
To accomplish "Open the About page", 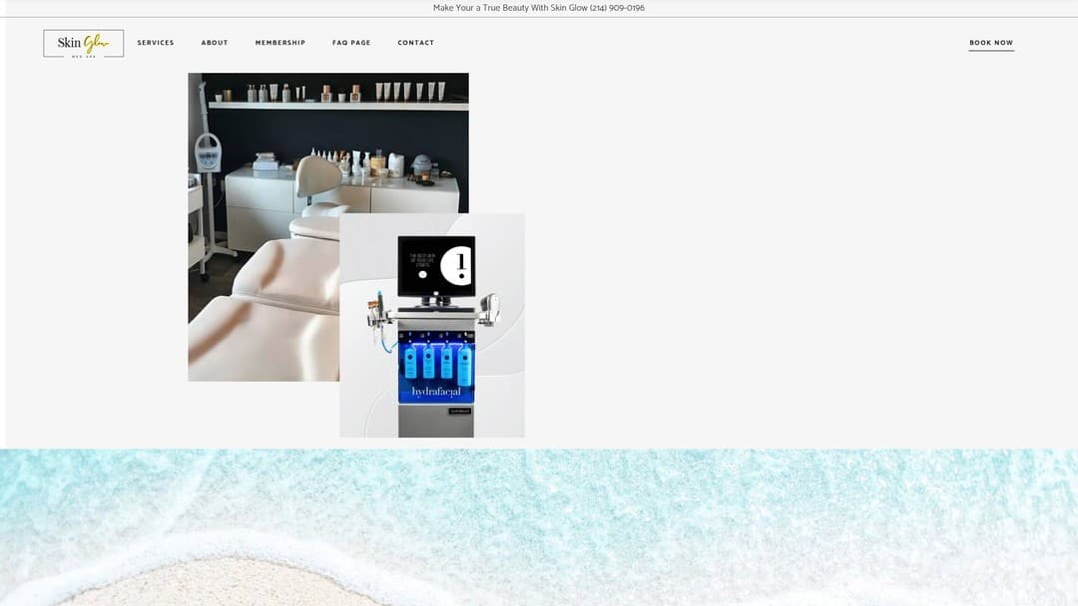I will coord(214,42).
